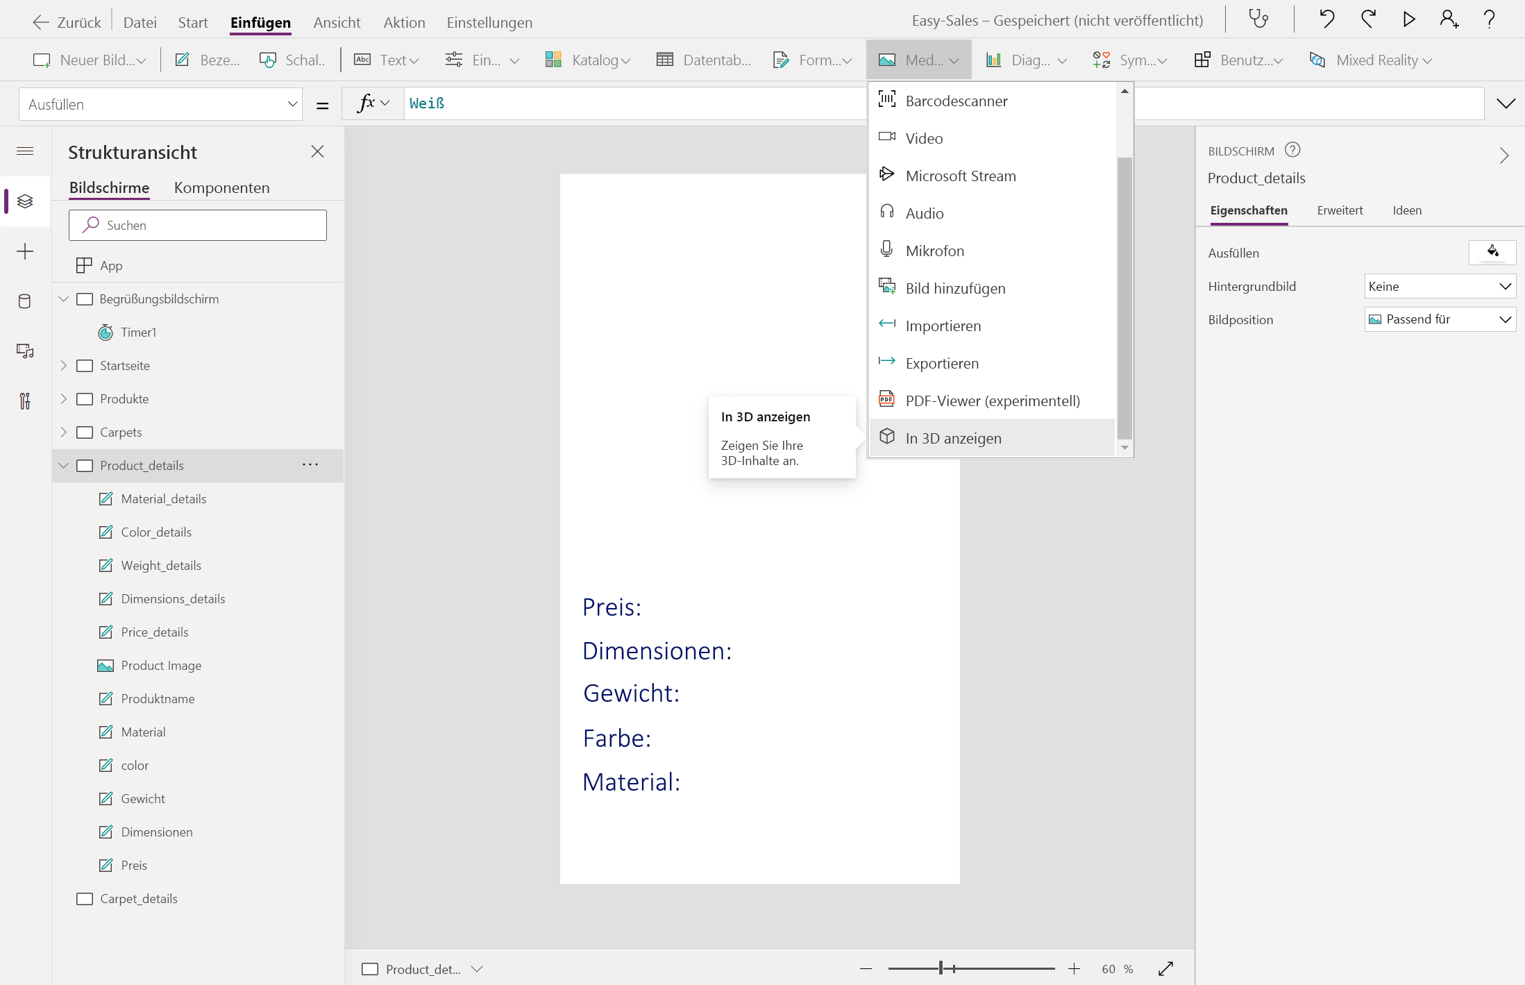The image size is (1525, 985).
Task: Click the Zurück back button
Action: coord(67,22)
